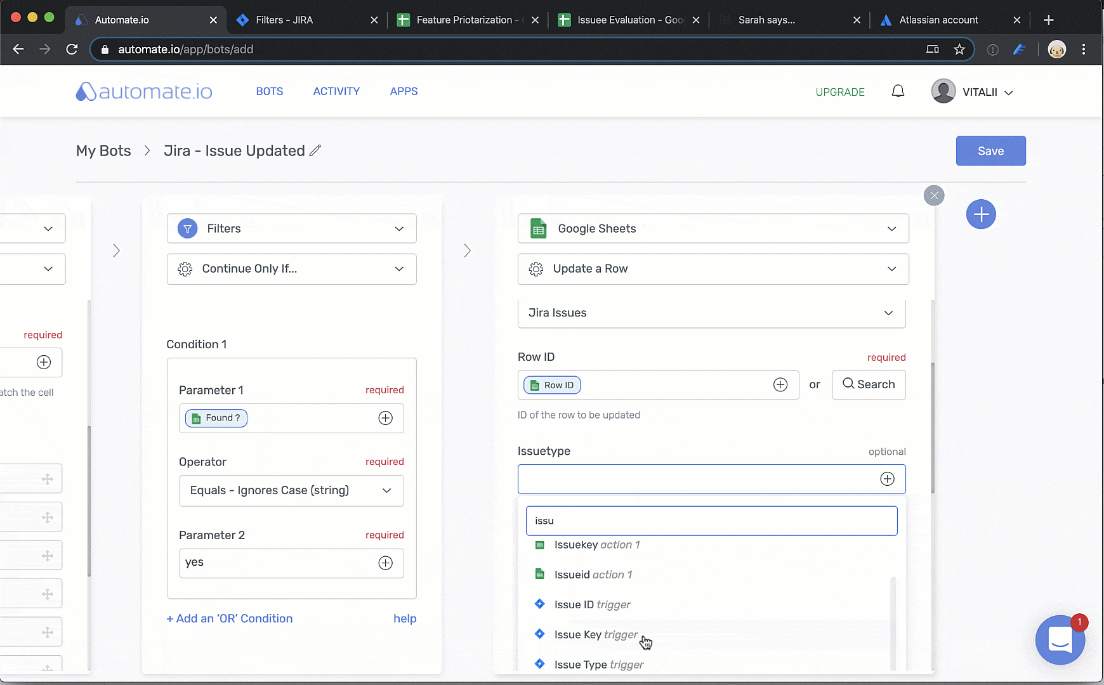Image resolution: width=1104 pixels, height=685 pixels.
Task: Reload the browser page
Action: [72, 49]
